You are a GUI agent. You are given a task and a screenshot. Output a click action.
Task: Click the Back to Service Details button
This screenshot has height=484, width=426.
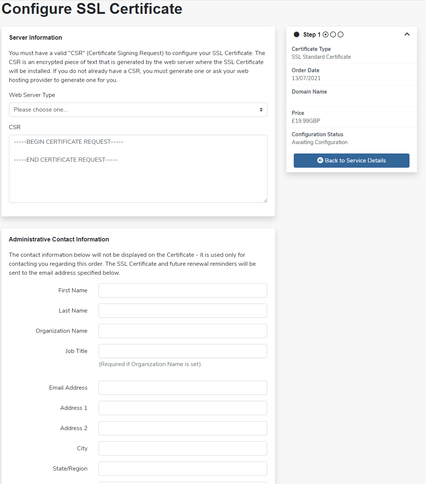[351, 160]
